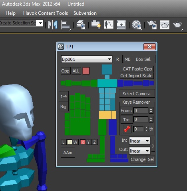Toggle the red X axis button
This screenshot has width=187, height=191.
[83, 142]
